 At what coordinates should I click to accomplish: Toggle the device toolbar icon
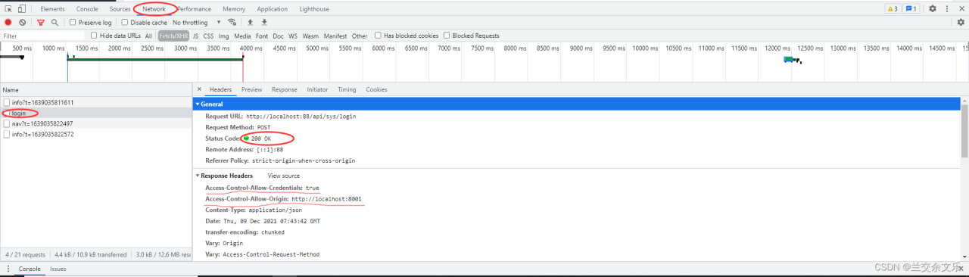pos(22,9)
